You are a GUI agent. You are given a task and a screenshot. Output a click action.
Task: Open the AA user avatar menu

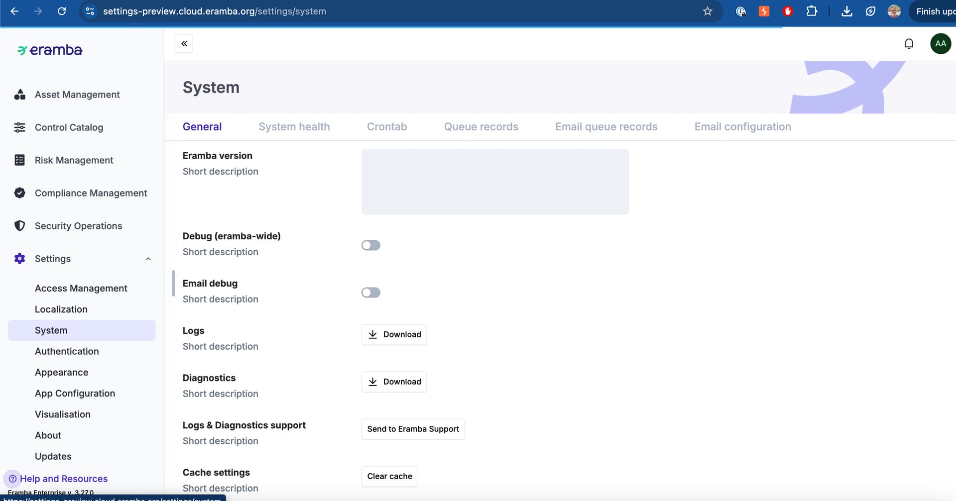pos(941,44)
